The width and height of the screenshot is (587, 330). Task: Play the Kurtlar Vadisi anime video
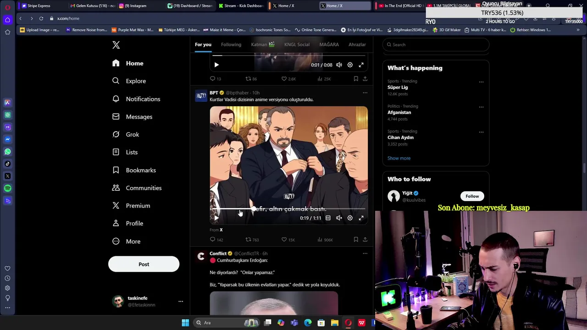216,218
